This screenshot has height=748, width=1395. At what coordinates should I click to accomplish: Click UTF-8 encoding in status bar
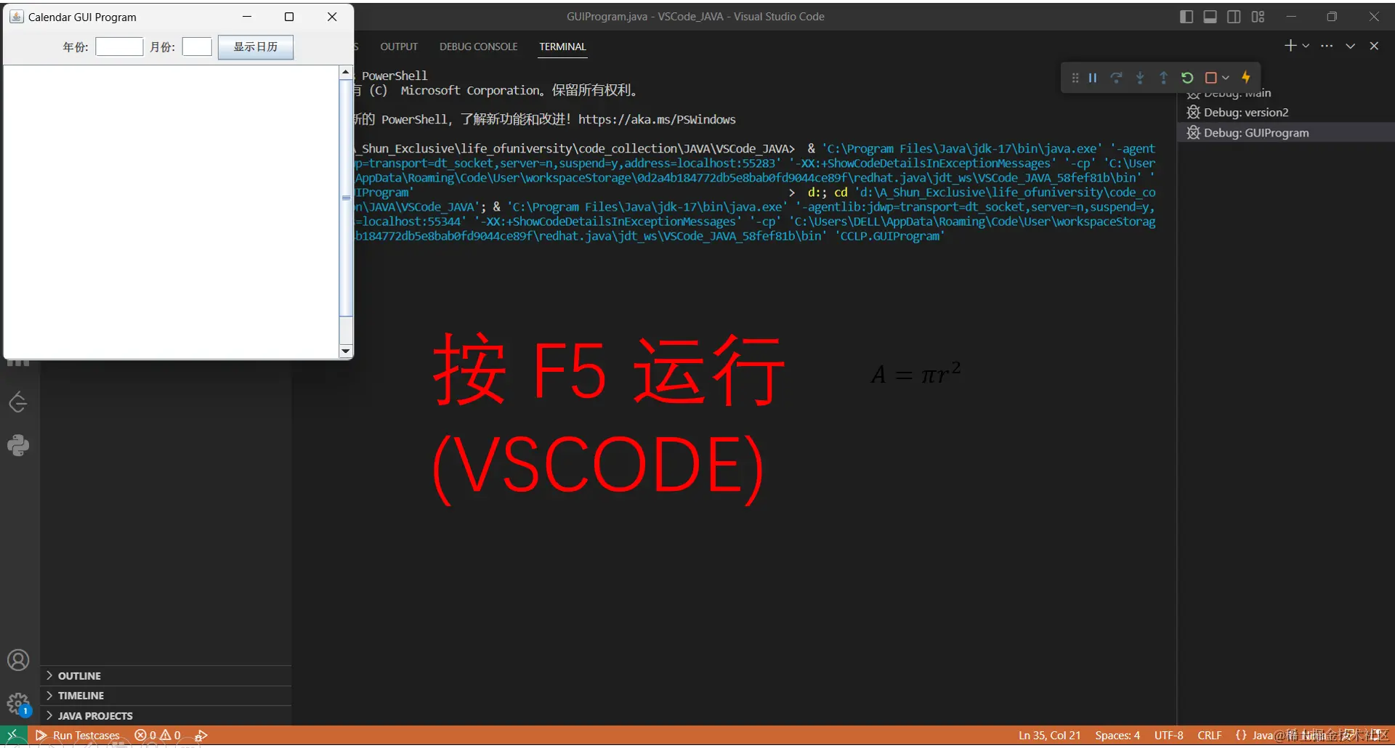1168,735
